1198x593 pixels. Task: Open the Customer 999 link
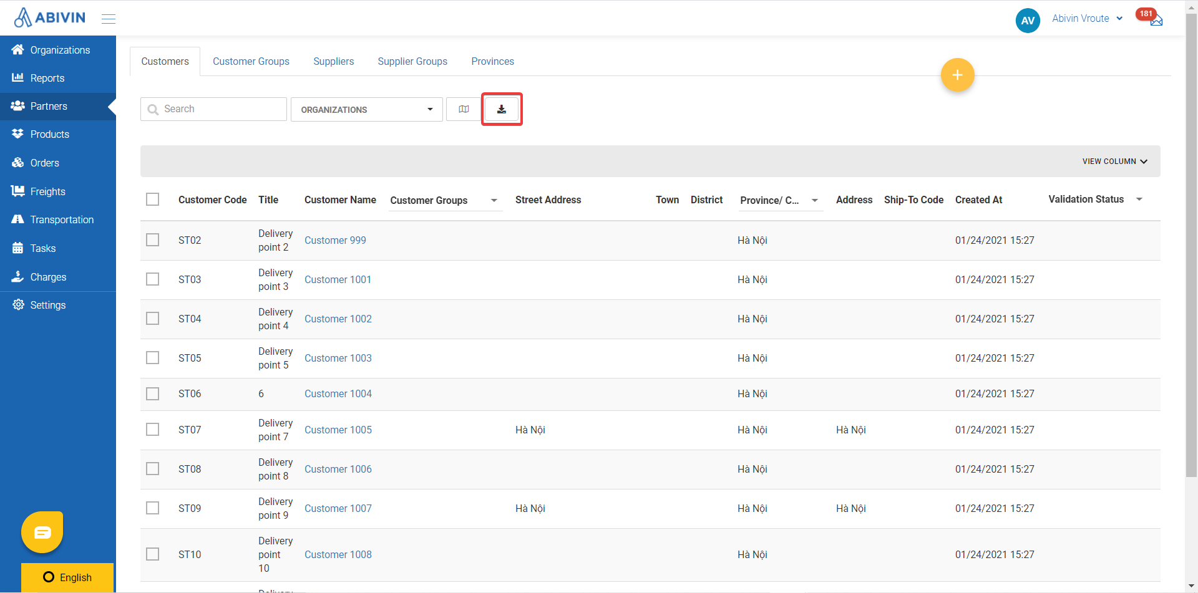point(335,240)
